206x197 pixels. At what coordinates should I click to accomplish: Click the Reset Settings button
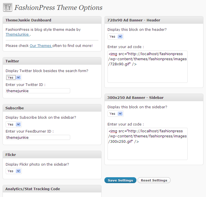point(154,180)
